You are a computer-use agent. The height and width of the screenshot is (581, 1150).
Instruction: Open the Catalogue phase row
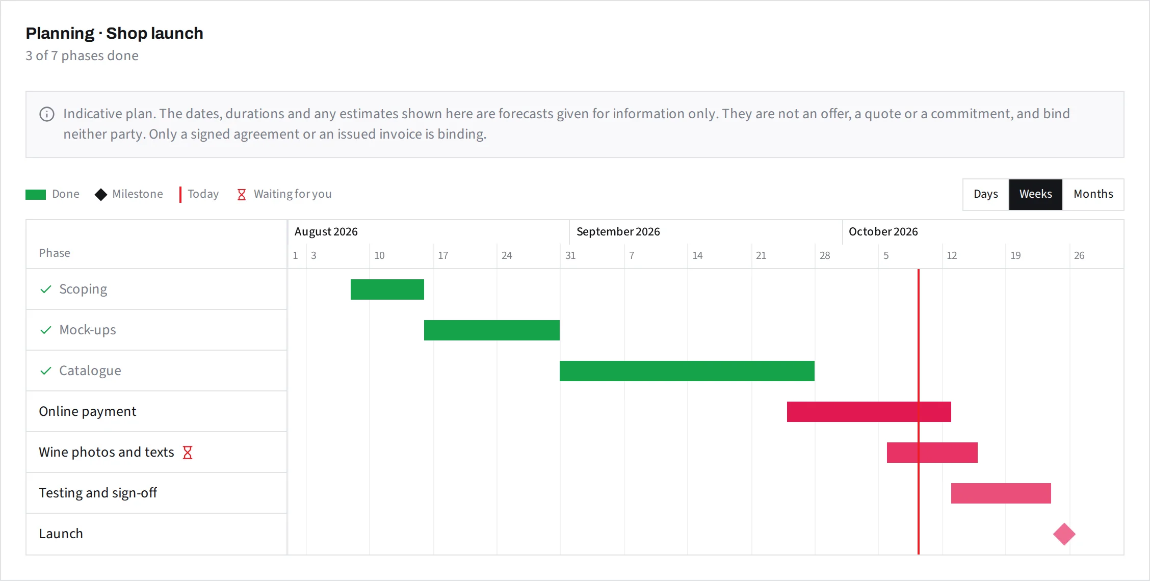tap(156, 371)
